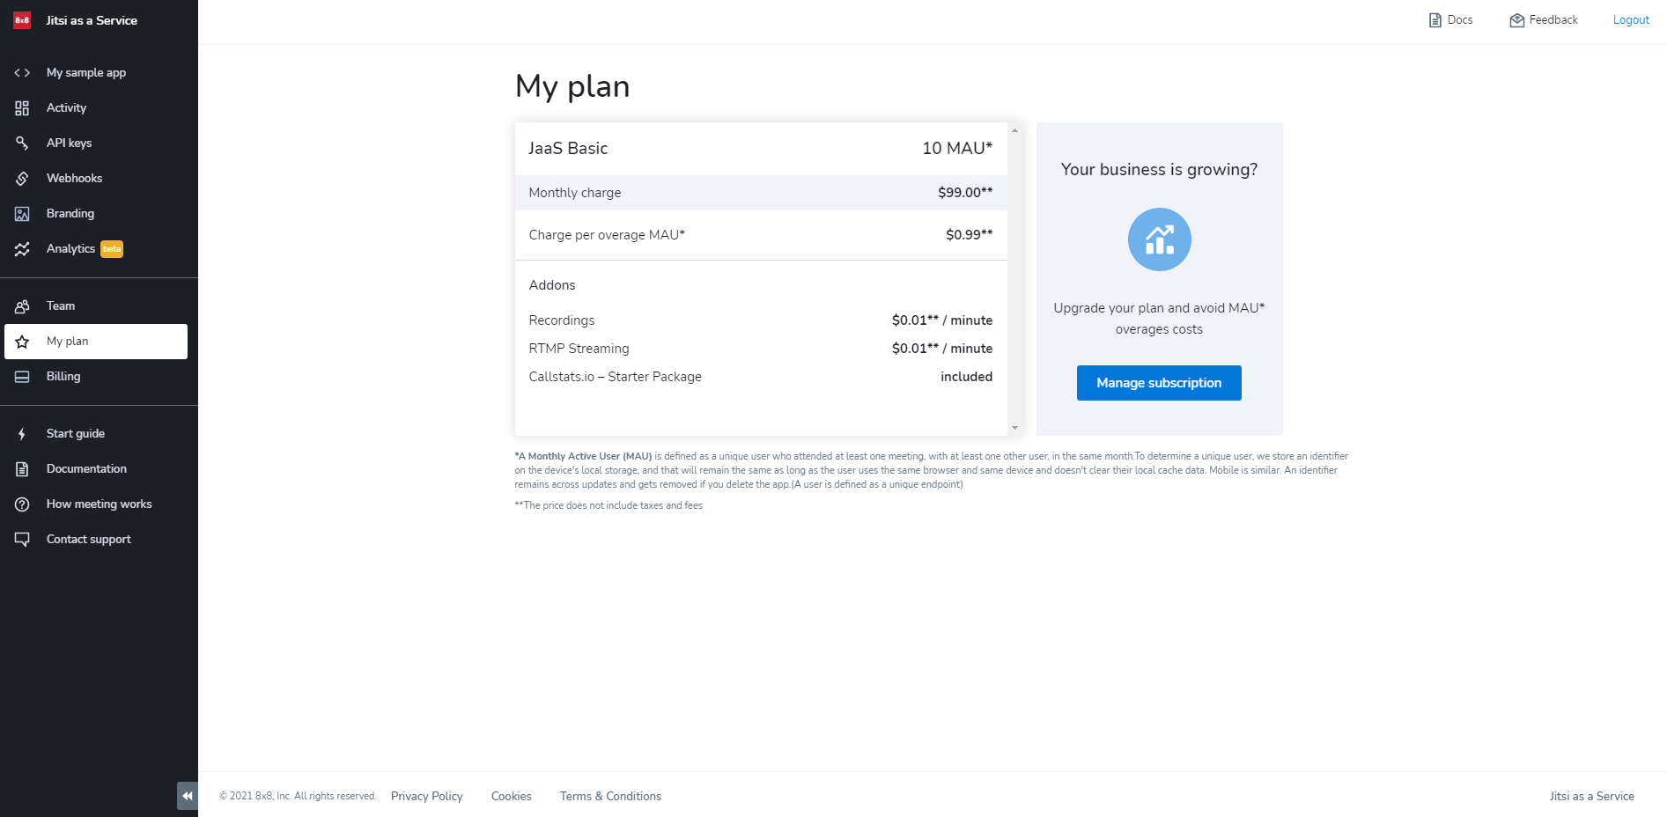Click the Logout link
1667x817 pixels.
click(1630, 20)
